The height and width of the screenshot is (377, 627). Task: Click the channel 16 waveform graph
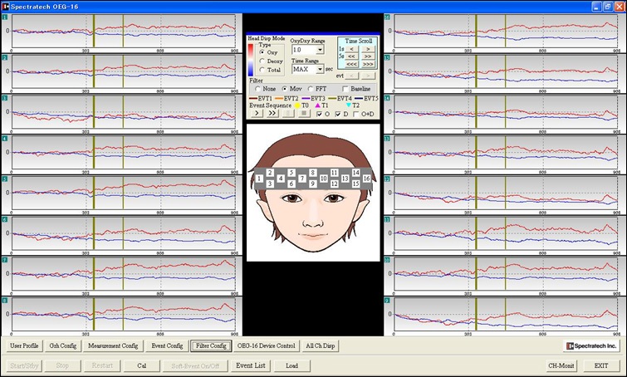[506, 32]
